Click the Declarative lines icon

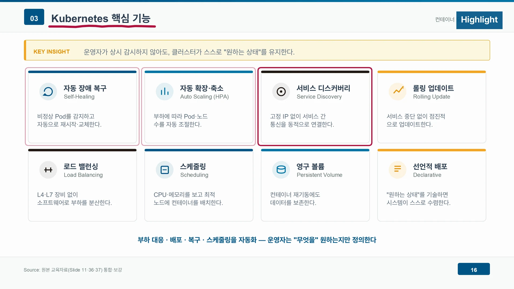coord(398,170)
